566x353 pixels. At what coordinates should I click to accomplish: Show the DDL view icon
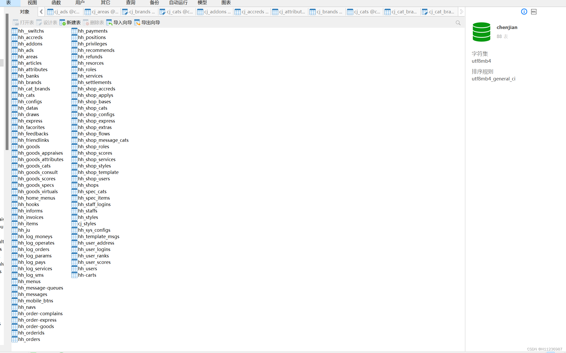534,12
